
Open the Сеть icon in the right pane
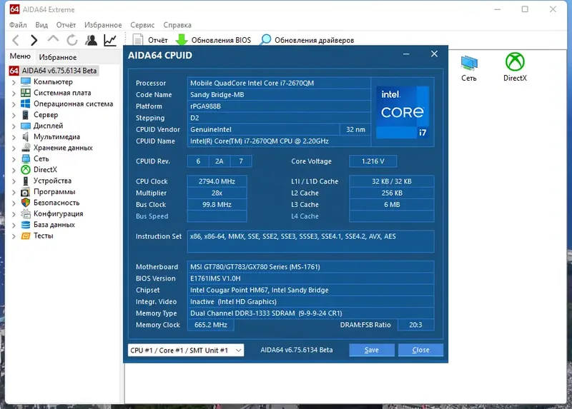(x=469, y=68)
